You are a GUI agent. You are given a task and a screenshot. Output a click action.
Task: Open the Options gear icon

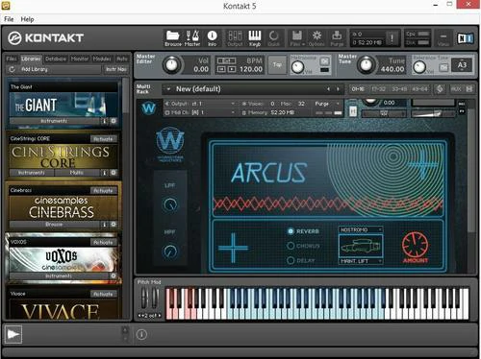pos(316,38)
